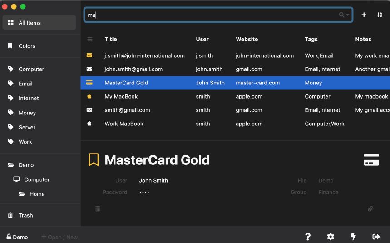
Task: Click the Computer monitor icon under Demo
Action: click(x=16, y=179)
